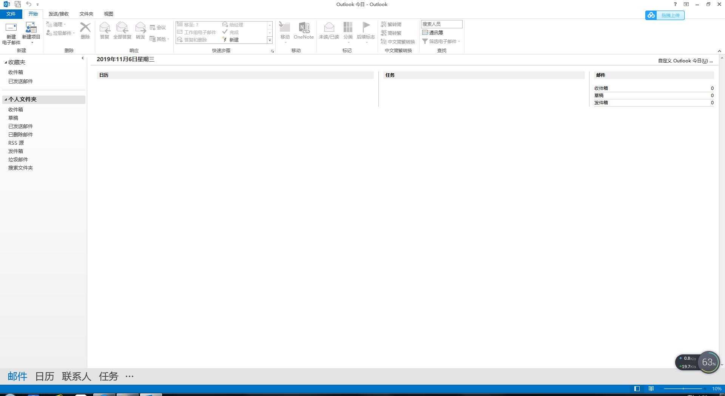Click the zoom slider in the status bar
725x396 pixels.
[683, 388]
